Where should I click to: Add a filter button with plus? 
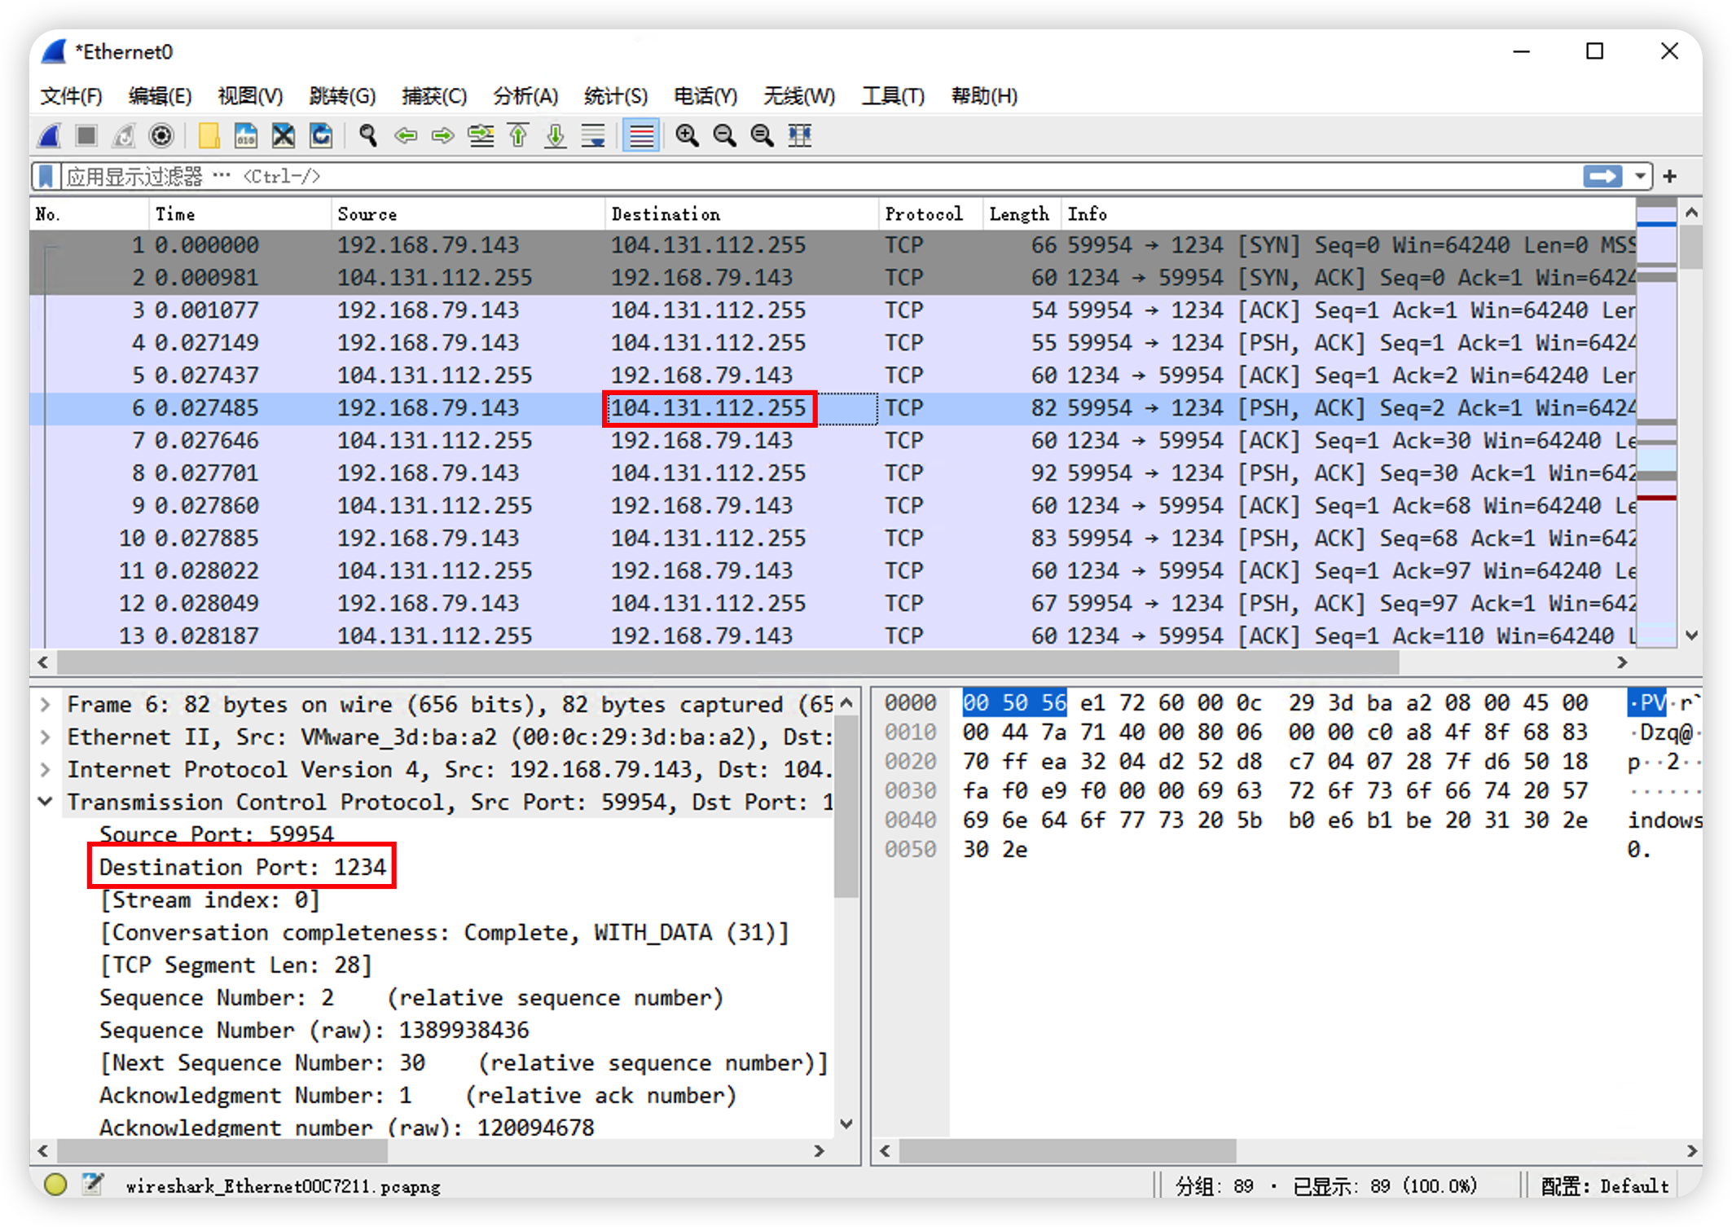pyautogui.click(x=1670, y=176)
